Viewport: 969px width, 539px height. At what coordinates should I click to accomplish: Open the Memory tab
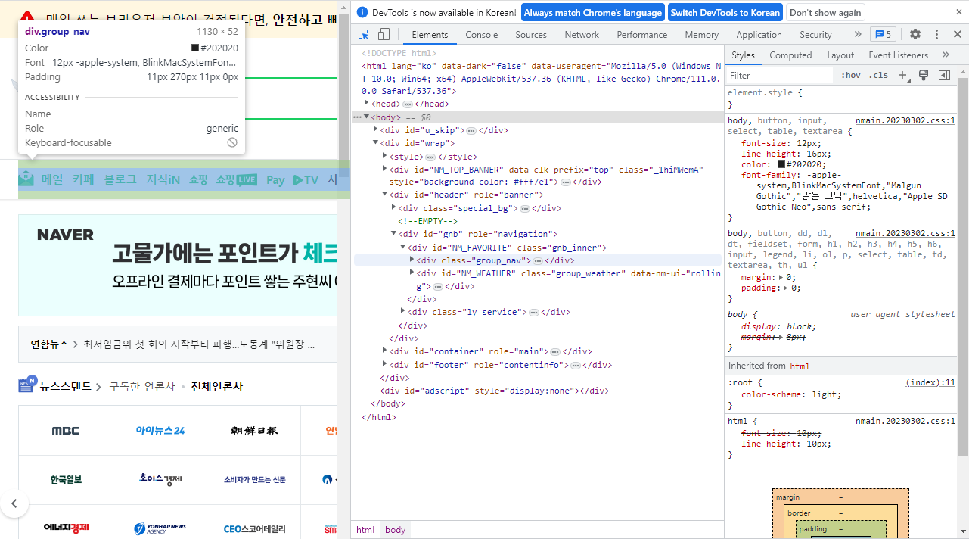point(702,35)
